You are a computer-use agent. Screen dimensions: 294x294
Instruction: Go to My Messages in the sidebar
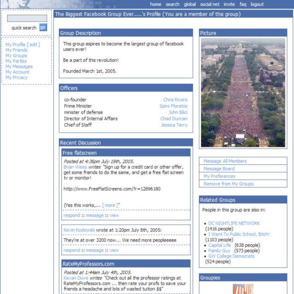click(x=19, y=66)
